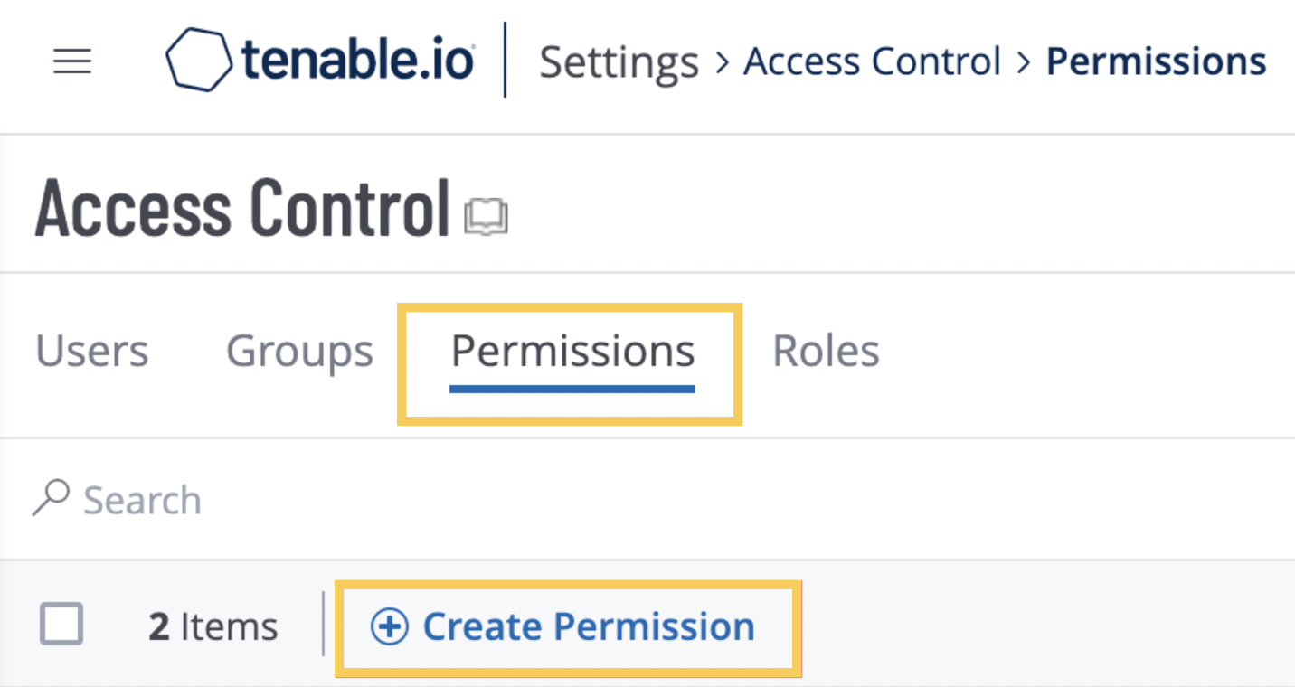This screenshot has width=1295, height=687.
Task: Navigate to Access Control breadcrumb link
Action: point(873,62)
